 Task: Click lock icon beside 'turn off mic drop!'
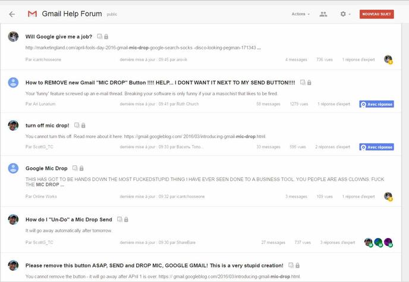click(83, 126)
